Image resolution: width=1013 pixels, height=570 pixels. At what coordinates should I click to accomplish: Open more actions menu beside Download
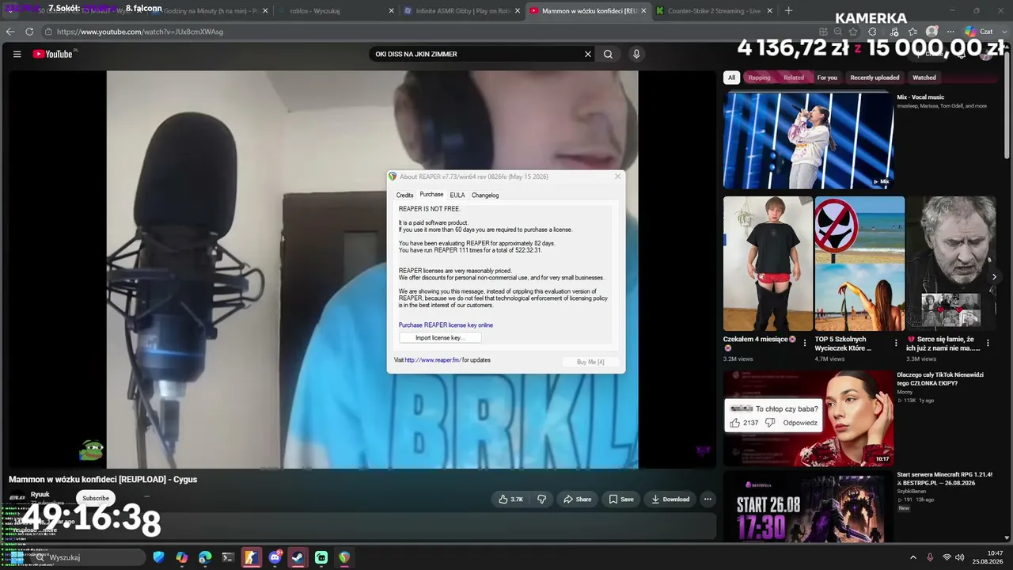708,499
